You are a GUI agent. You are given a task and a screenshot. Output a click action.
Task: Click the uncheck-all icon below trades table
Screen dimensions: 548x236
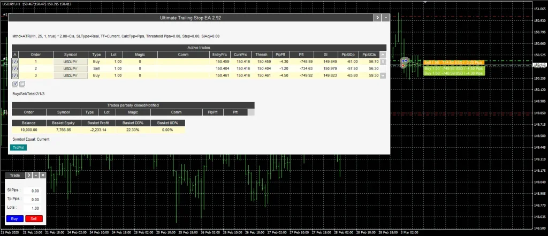point(21,84)
